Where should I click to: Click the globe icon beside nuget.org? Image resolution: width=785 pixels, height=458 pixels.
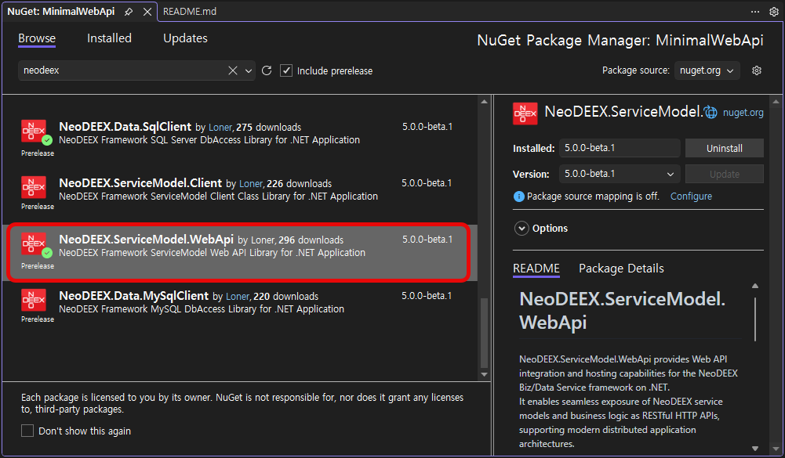click(711, 113)
